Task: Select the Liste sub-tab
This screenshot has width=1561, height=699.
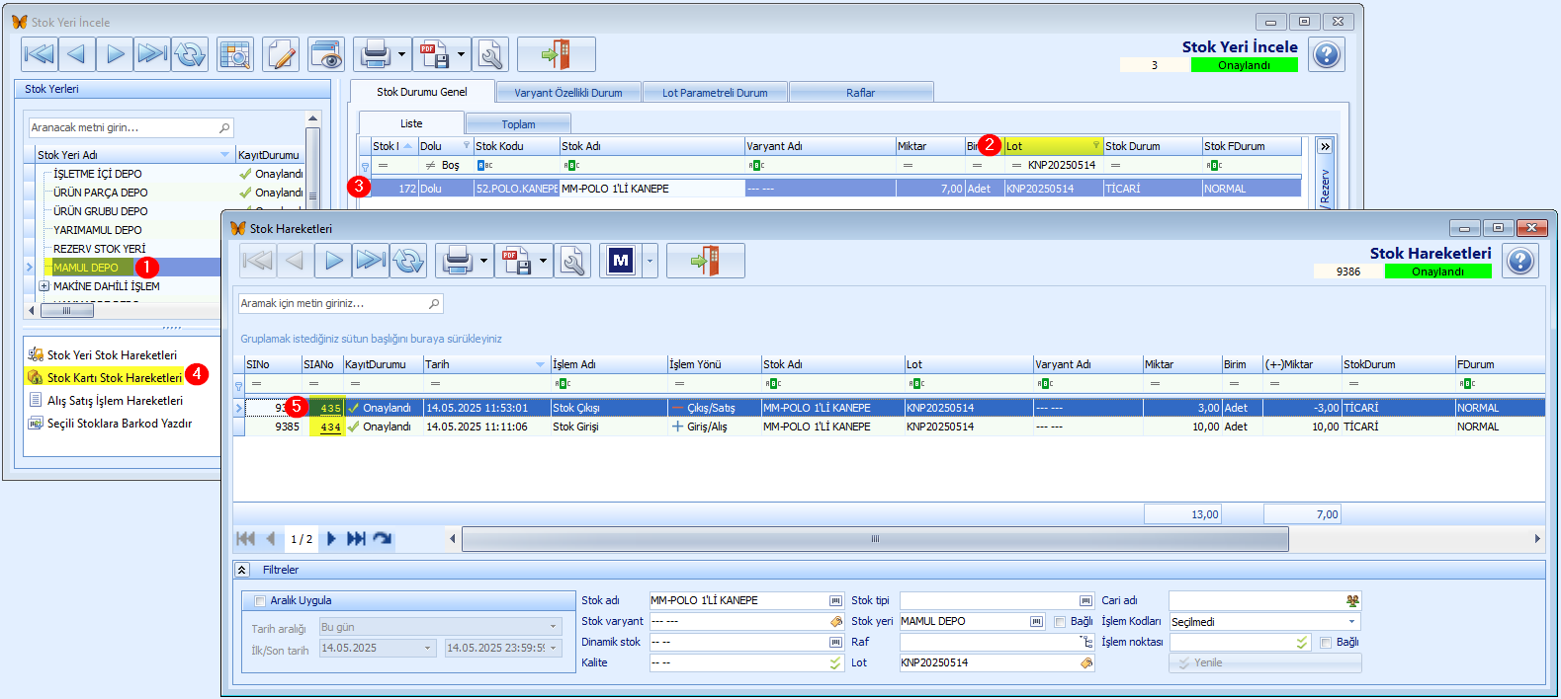Action: [411, 123]
